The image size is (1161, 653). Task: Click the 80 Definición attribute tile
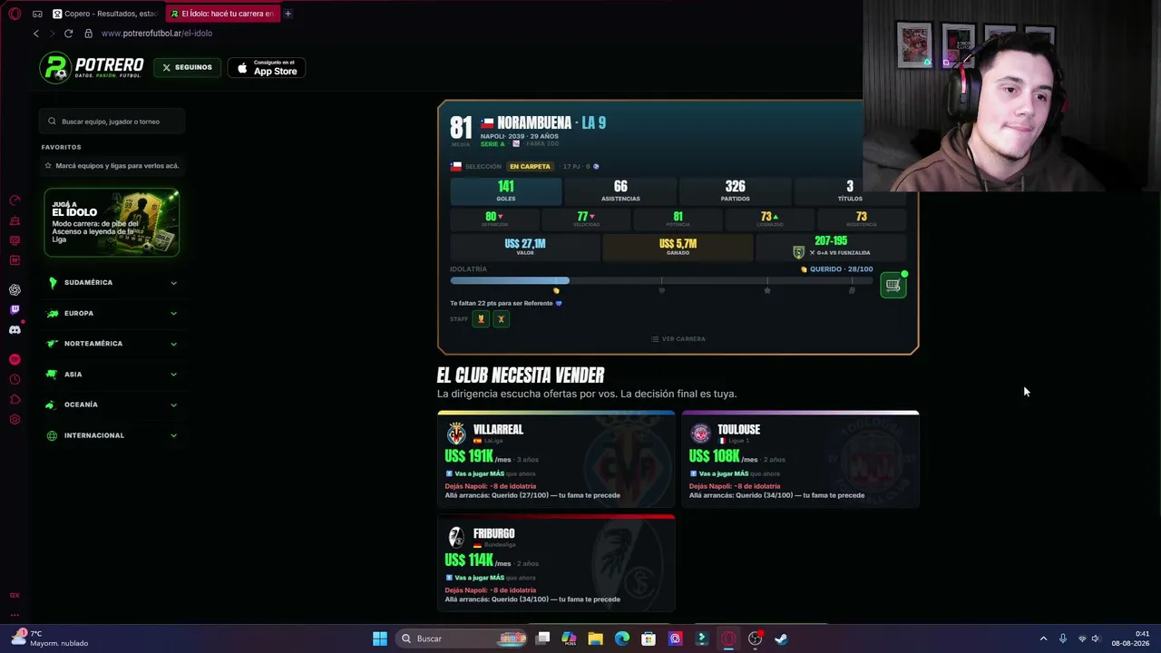[x=494, y=219]
